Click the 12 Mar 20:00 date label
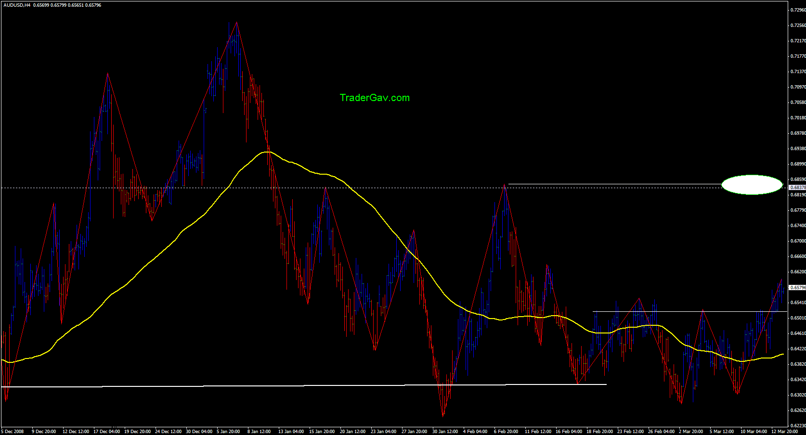Image resolution: width=806 pixels, height=435 pixels. tap(784, 431)
